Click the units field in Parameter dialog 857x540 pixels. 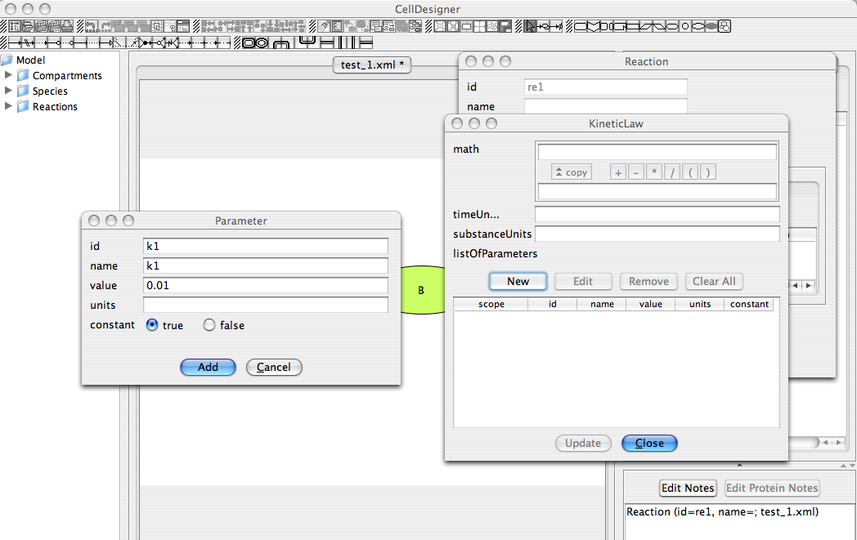265,306
